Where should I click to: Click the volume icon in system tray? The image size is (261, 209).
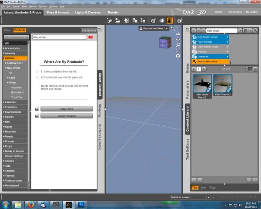240,205
